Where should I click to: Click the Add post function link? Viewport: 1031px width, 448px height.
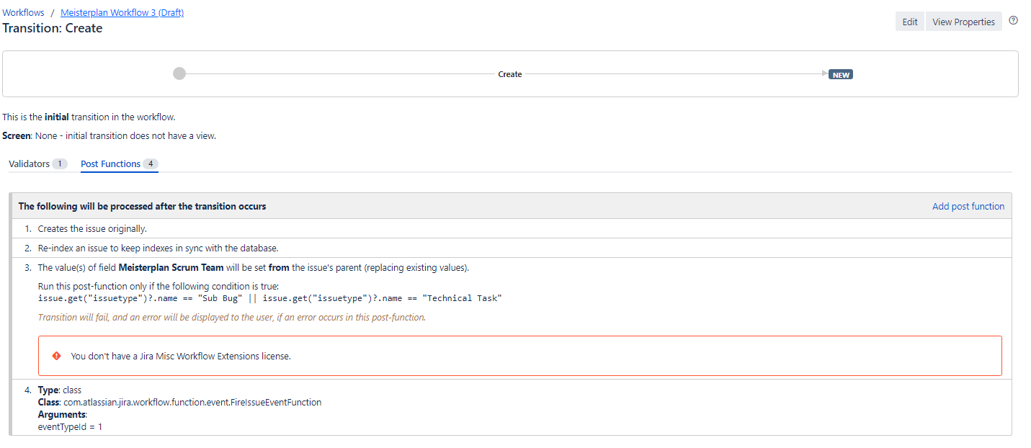968,206
